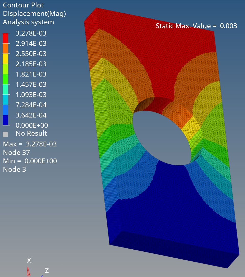Click the 'Node 3' label
Viewport: 245px width, 277px height.
tap(15, 169)
